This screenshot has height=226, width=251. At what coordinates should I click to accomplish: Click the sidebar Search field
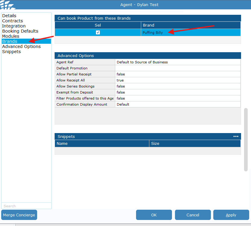coord(26,206)
